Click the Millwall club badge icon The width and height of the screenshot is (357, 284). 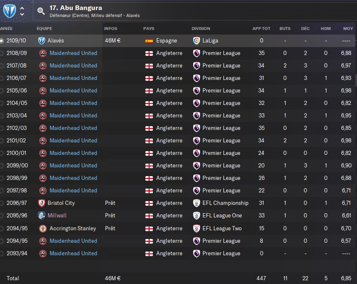click(42, 216)
